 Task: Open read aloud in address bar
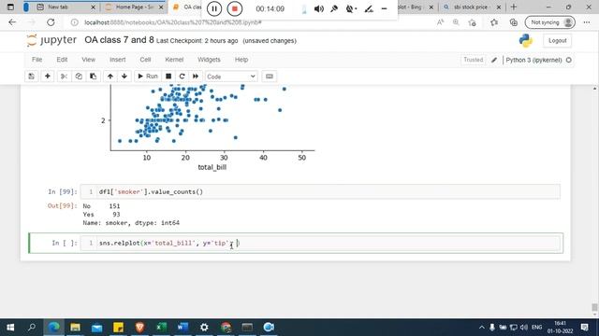click(x=440, y=22)
